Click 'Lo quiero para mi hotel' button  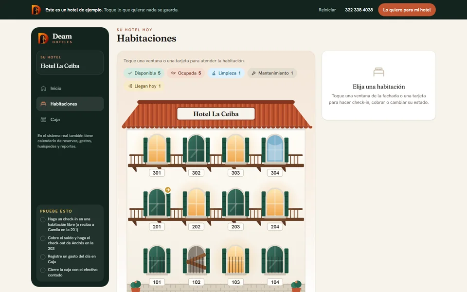407,10
